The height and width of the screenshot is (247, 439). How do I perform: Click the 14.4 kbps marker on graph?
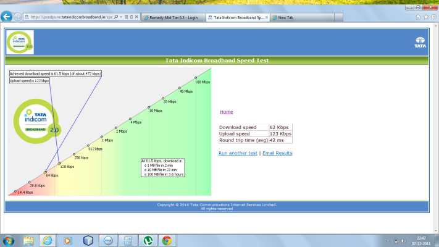(15, 191)
